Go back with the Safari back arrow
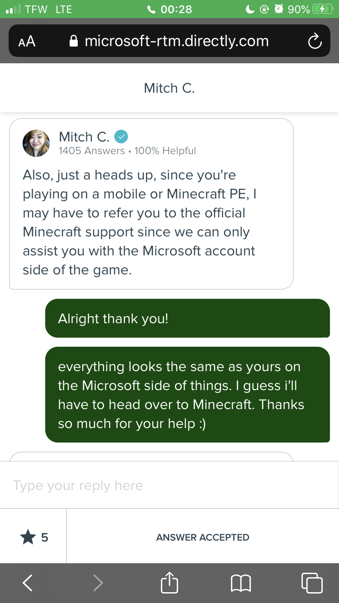339x603 pixels. [28, 583]
